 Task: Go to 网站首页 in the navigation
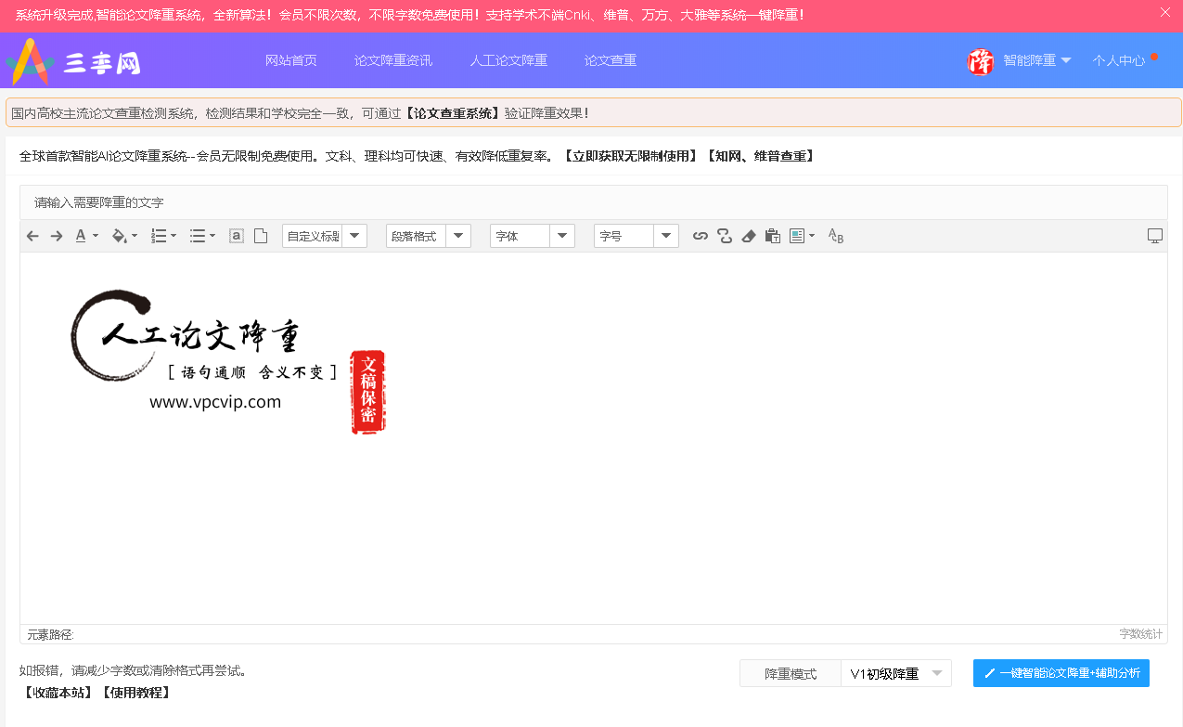(291, 60)
